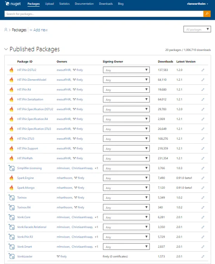The width and height of the screenshot is (215, 264).
Task: Click the edit pencil for VonkLoader
Action: (x=203, y=256)
